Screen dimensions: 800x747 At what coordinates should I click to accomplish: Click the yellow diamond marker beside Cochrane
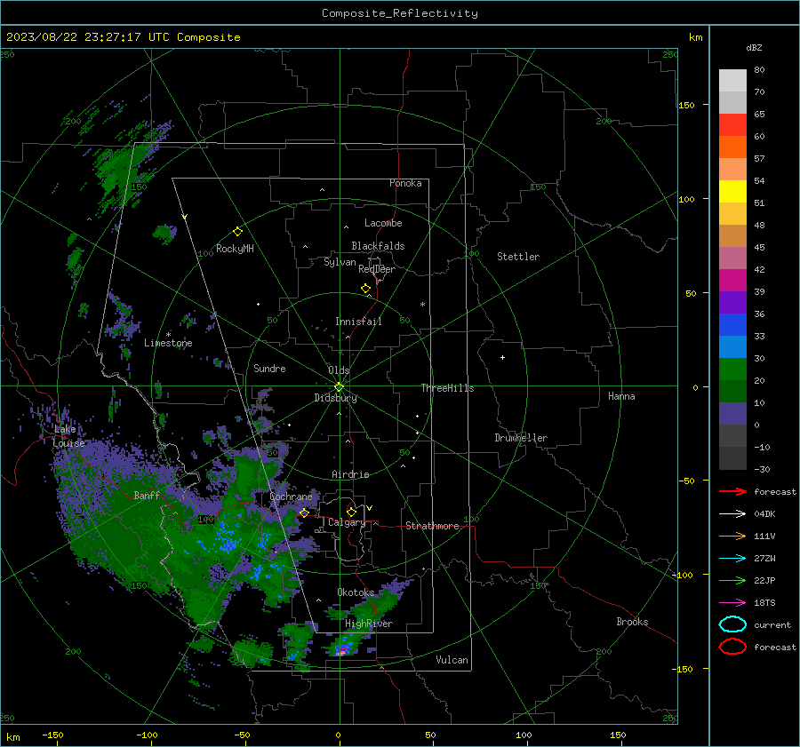pos(304,513)
